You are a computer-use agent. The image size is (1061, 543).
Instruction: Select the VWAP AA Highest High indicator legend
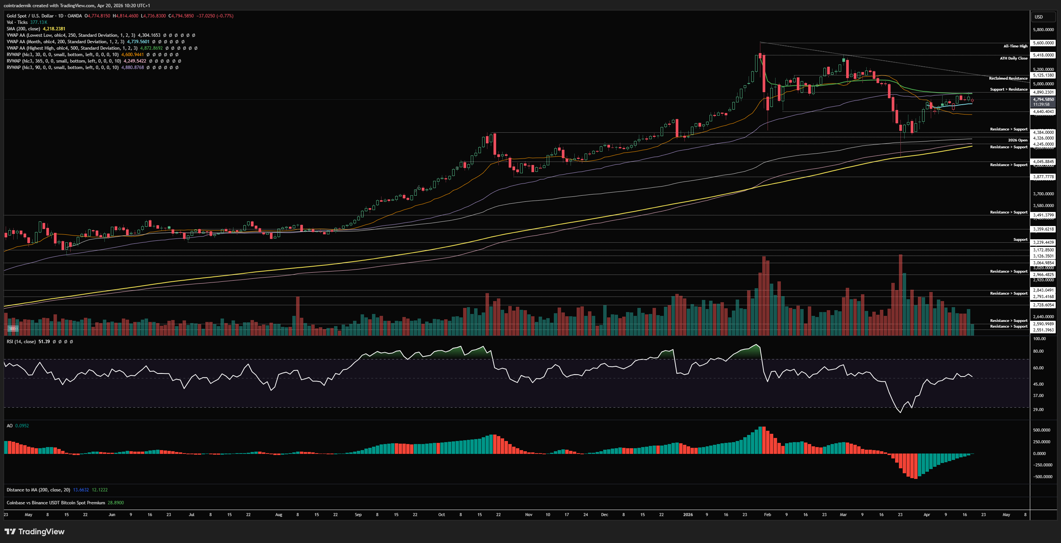pyautogui.click(x=71, y=48)
